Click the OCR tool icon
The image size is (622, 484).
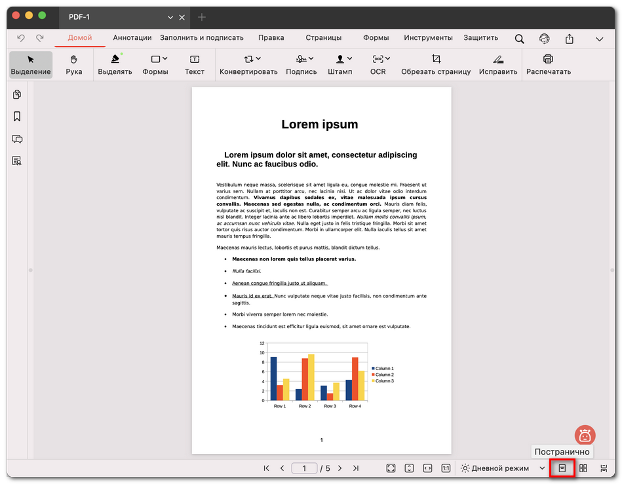(x=378, y=59)
